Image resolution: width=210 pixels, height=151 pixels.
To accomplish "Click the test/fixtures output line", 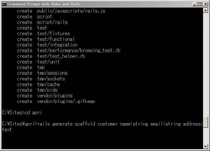I will pos(43,34).
